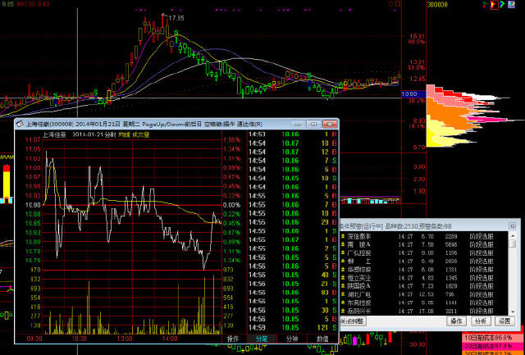Image resolution: width=525 pixels, height=355 pixels.
Task: Click the red diamond icon above the price axis
Action: [391, 4]
